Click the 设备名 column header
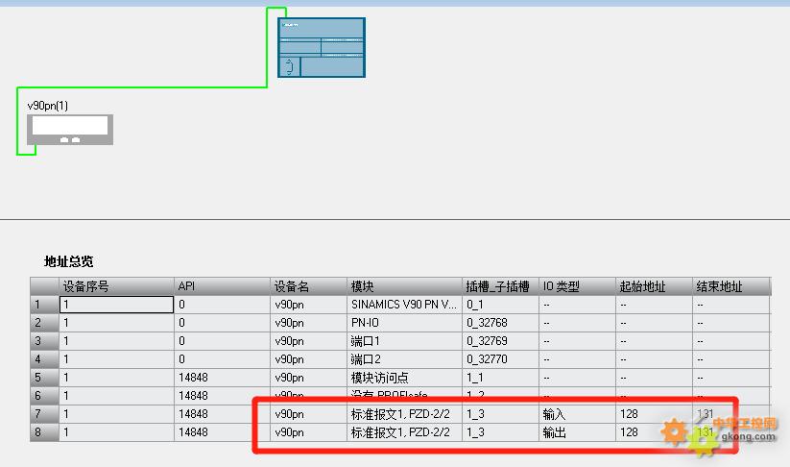Screen dimensions: 790x467 click(309, 286)
